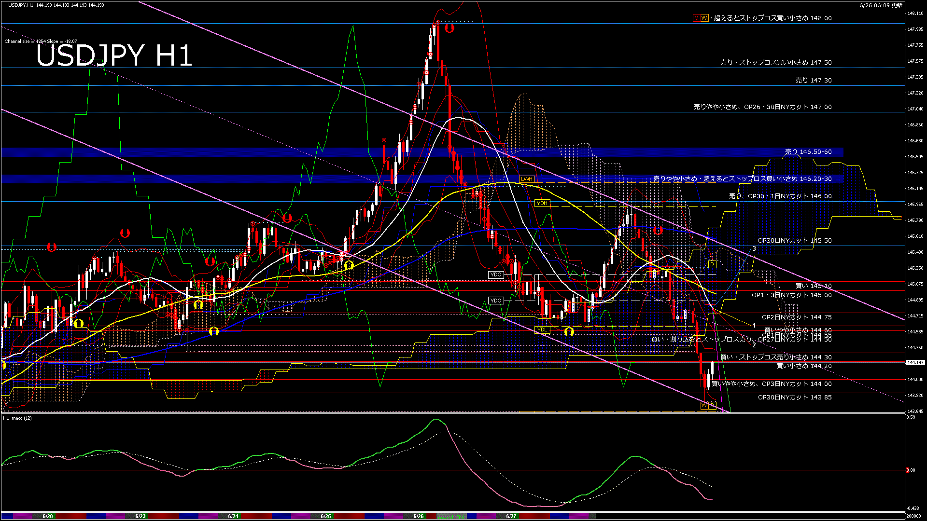Viewport: 927px width, 521px height.
Task: Select the 超えるとストップロス買い小さめ 148.00 label
Action: point(772,18)
